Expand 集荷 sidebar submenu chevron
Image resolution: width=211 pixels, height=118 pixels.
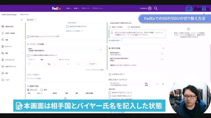point(22,53)
